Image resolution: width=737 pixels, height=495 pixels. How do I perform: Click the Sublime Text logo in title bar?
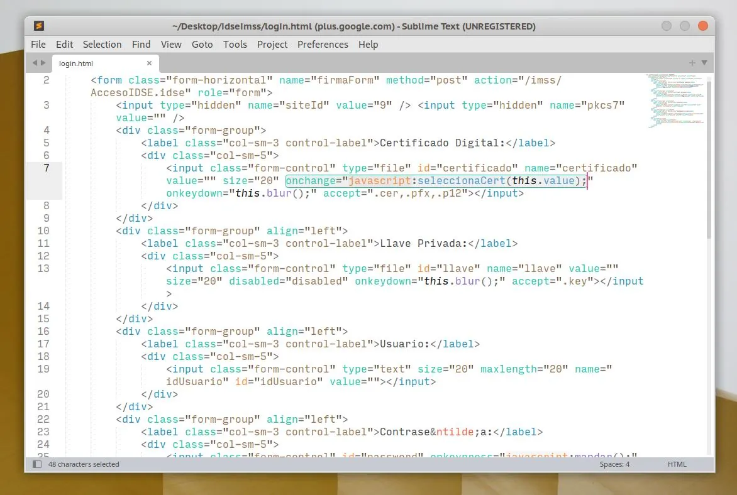point(38,26)
